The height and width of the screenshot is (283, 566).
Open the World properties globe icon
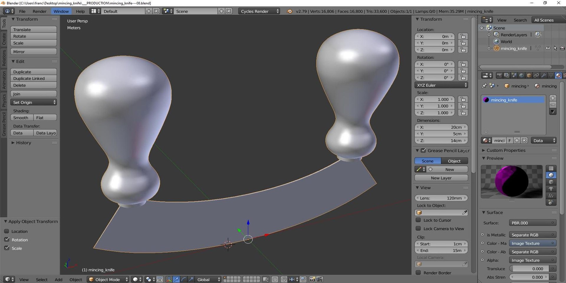(521, 75)
